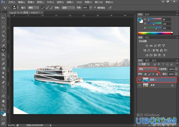Toggle lock transparent pixels
Viewport: 179px width, 127px height.
click(x=145, y=74)
